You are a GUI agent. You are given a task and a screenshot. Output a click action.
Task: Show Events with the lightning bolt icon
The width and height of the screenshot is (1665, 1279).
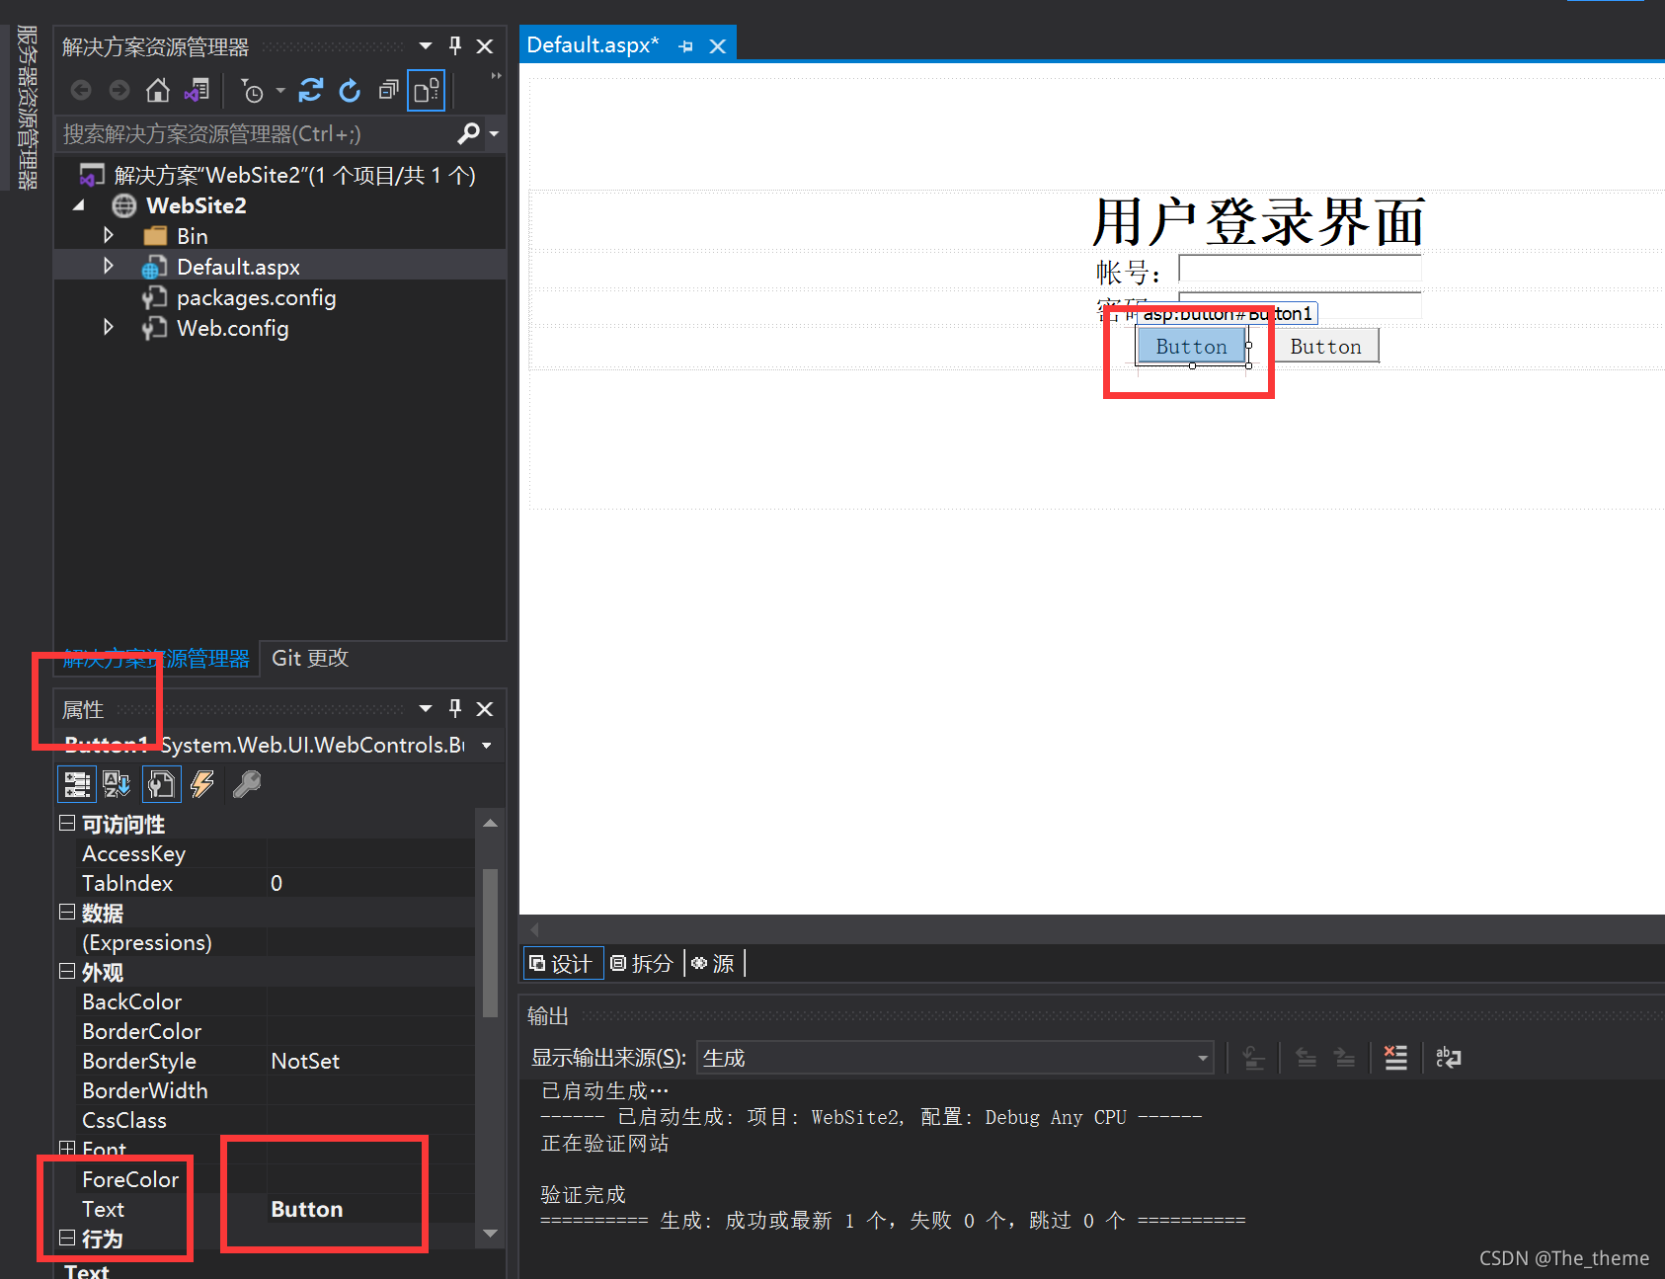click(202, 784)
